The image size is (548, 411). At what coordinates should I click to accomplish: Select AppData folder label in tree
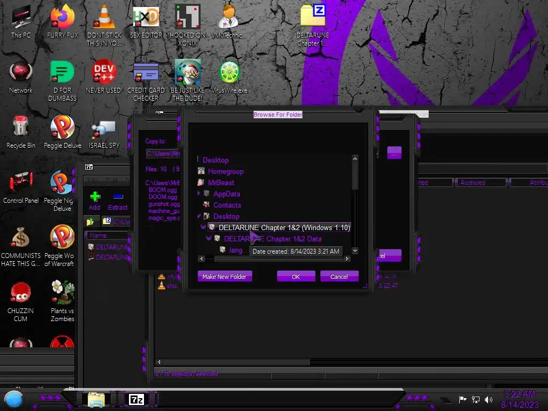click(x=227, y=194)
